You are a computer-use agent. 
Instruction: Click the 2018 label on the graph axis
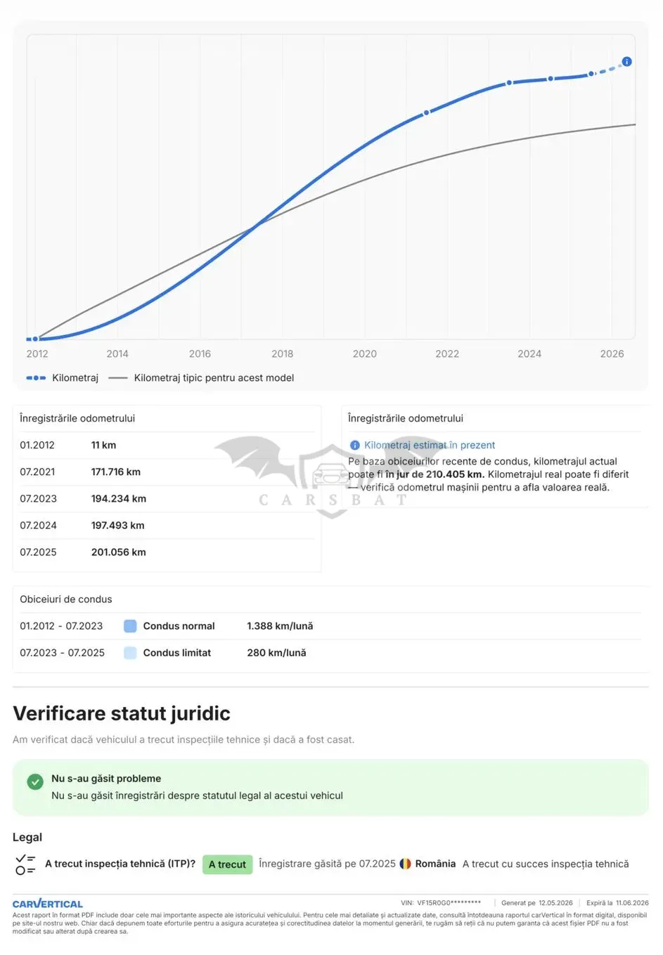283,354
